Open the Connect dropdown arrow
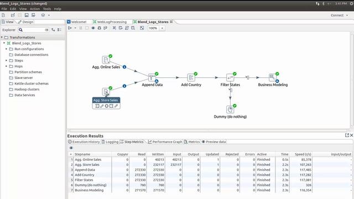 [347, 15]
